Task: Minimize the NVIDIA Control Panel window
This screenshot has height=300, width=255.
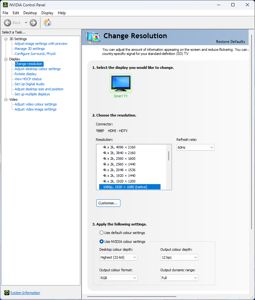Action: click(219, 5)
